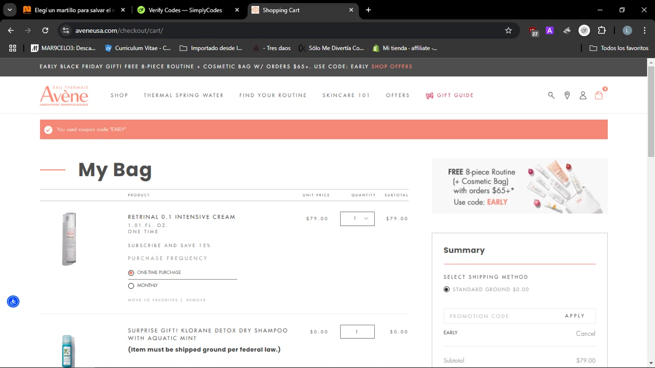The height and width of the screenshot is (368, 655).
Task: Open the account profile icon
Action: tap(583, 95)
